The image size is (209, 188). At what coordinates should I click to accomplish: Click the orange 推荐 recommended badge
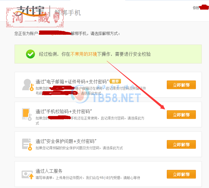[x=115, y=81]
